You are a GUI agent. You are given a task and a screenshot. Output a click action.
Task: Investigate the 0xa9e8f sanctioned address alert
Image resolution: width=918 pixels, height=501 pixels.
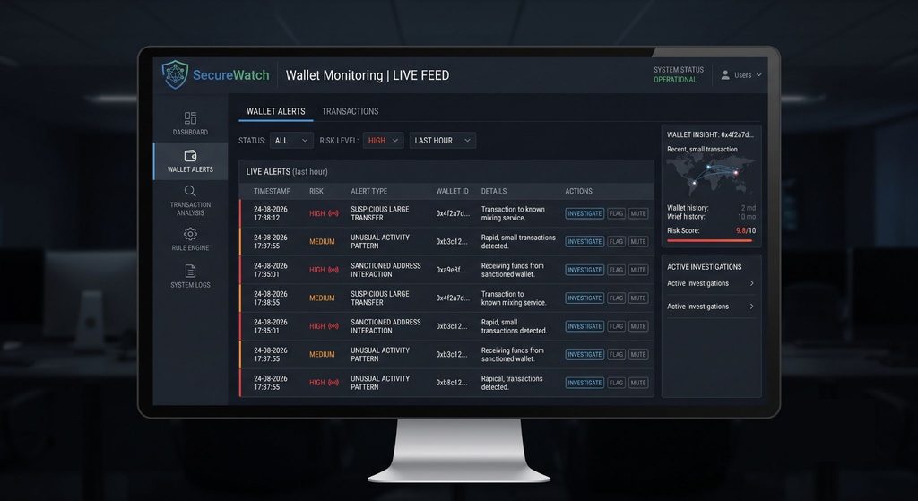585,270
